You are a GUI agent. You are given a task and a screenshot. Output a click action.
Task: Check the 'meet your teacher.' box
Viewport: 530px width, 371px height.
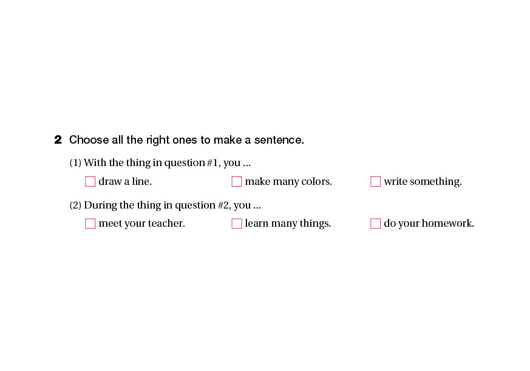pos(90,224)
